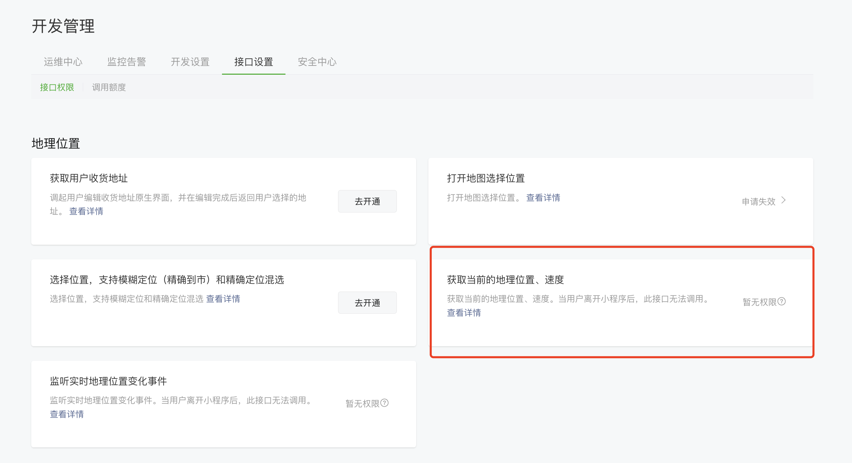Click the 获取当前的地理位置、速度 card title
Viewport: 852px width, 463px height.
pyautogui.click(x=505, y=280)
